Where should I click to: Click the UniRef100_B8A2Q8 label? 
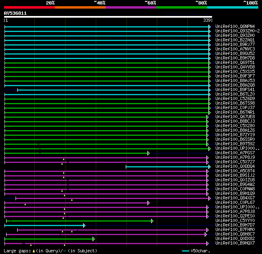(x=235, y=85)
